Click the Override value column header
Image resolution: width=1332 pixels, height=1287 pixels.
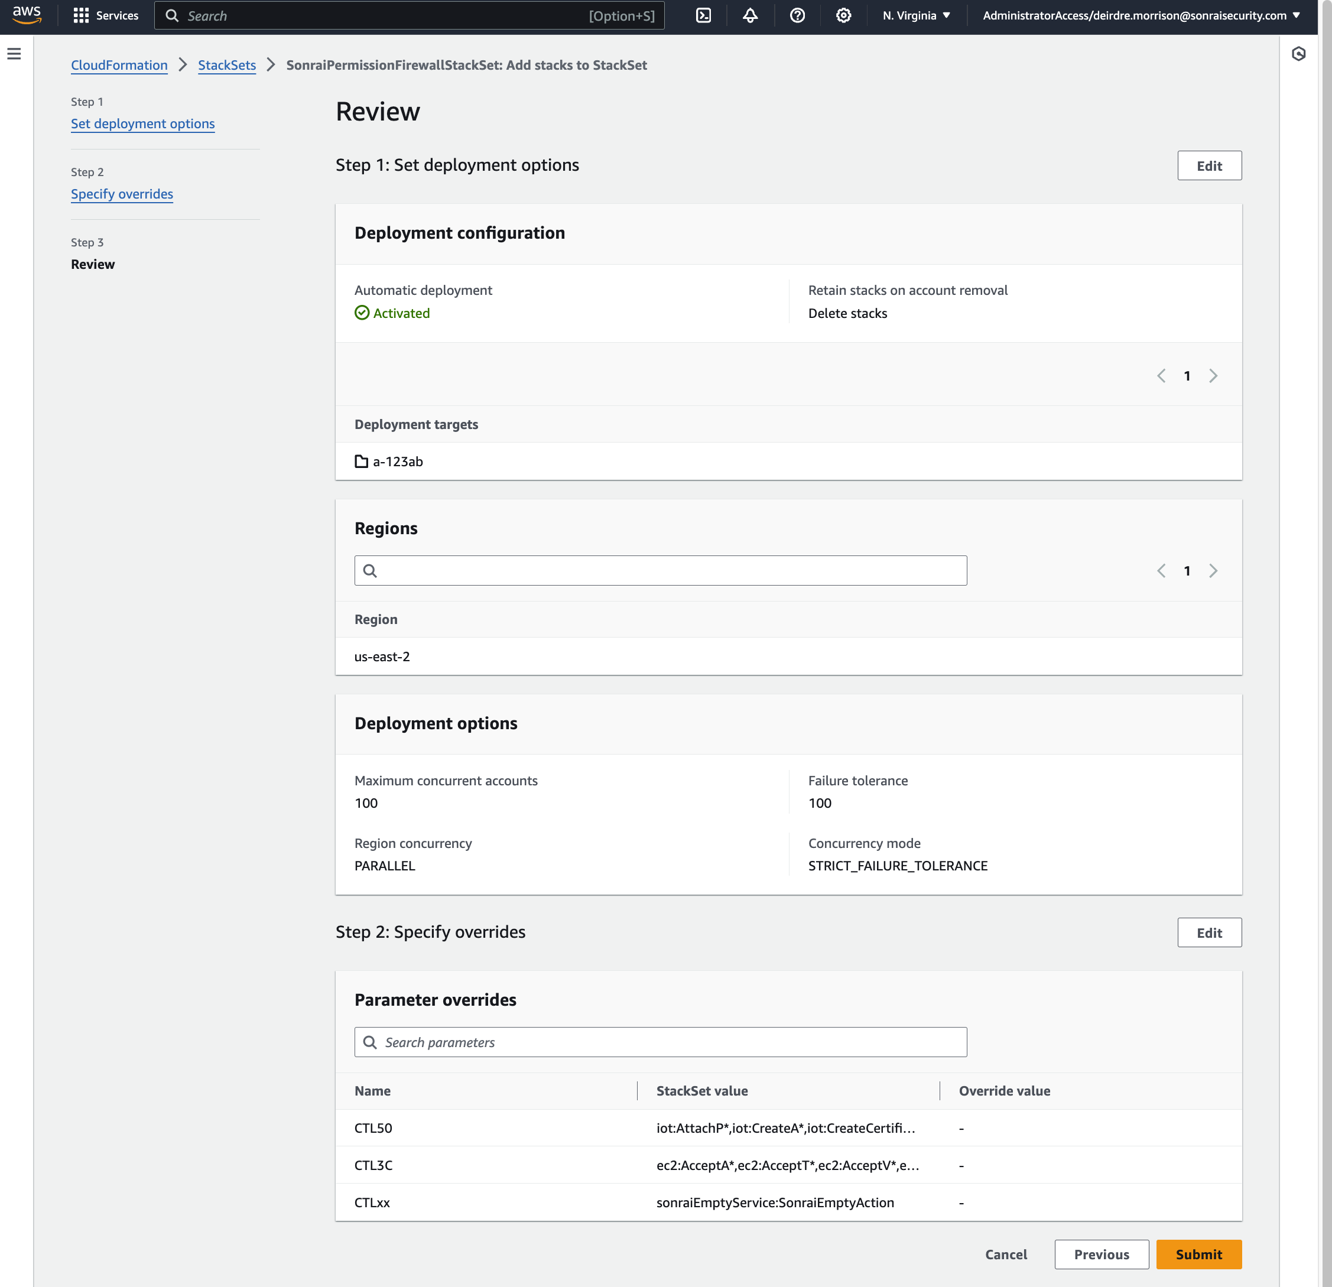pos(1005,1091)
